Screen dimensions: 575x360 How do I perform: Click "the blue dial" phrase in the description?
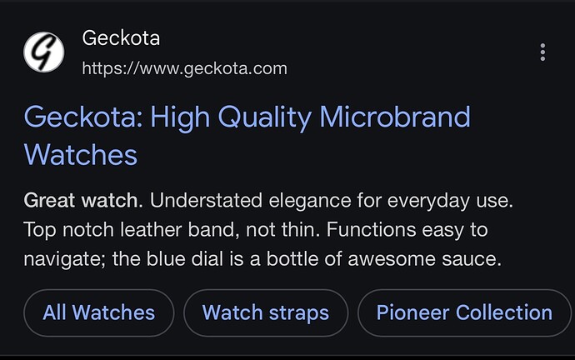[167, 259]
